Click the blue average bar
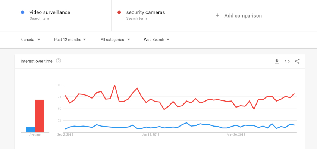 click(31, 130)
